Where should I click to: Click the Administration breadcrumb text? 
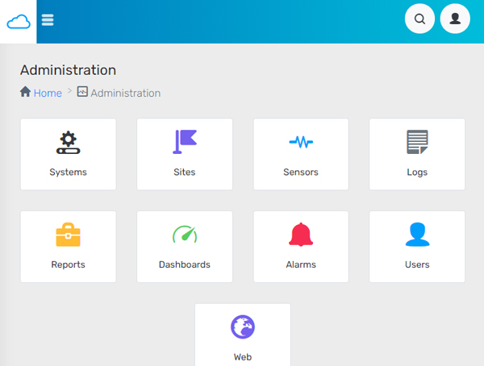coord(126,94)
